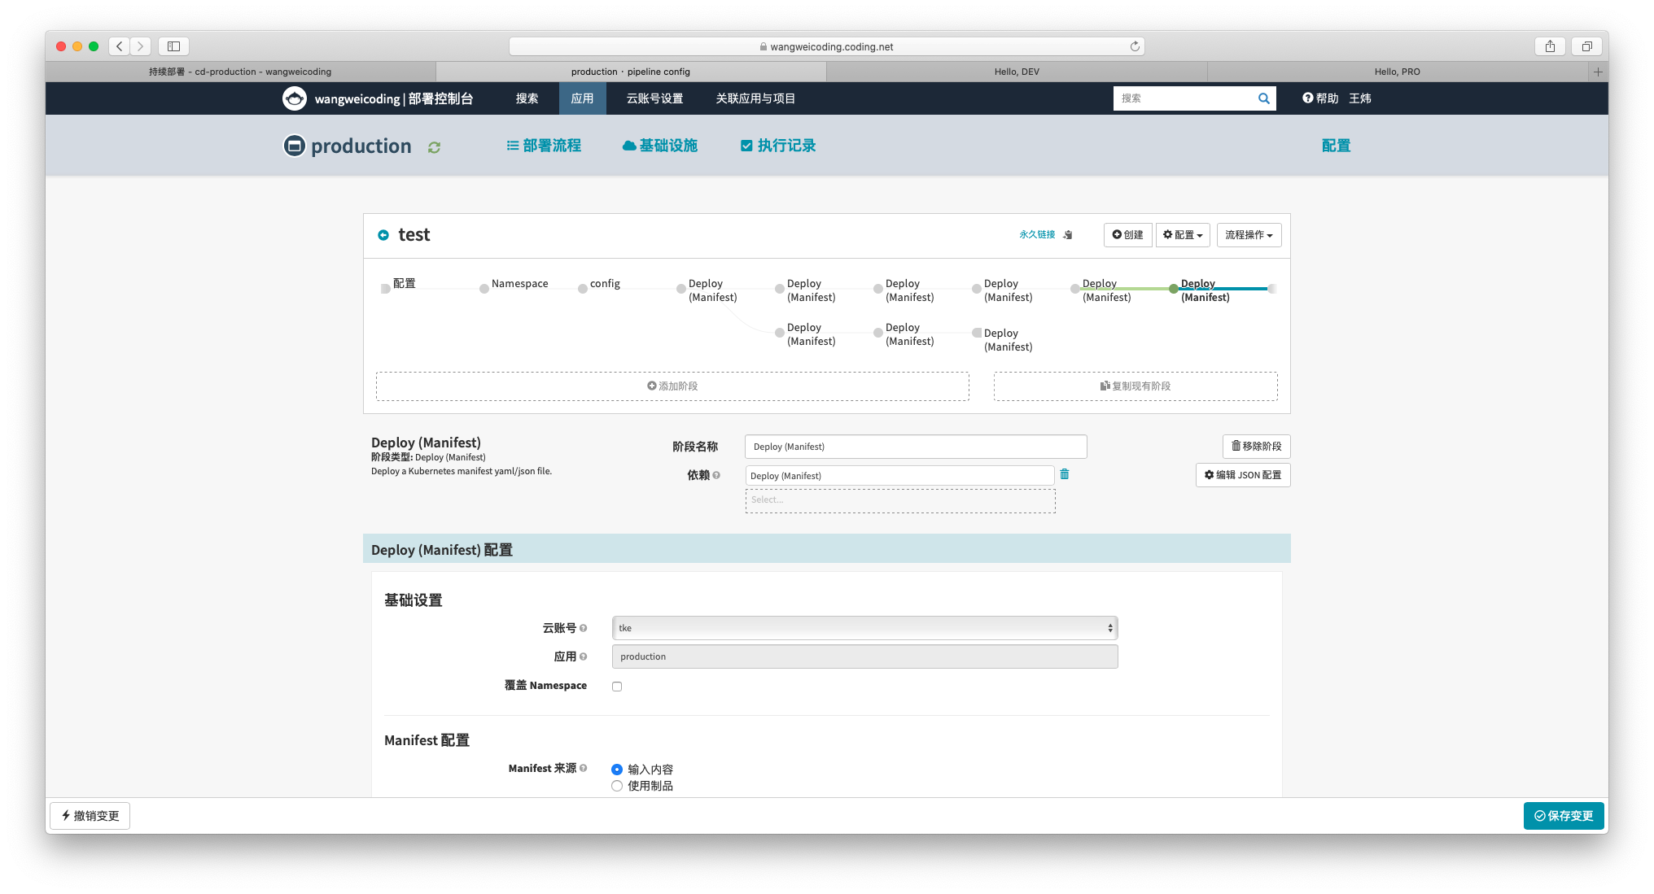Click the 编辑 JSON配置 settings icon

(x=1205, y=474)
